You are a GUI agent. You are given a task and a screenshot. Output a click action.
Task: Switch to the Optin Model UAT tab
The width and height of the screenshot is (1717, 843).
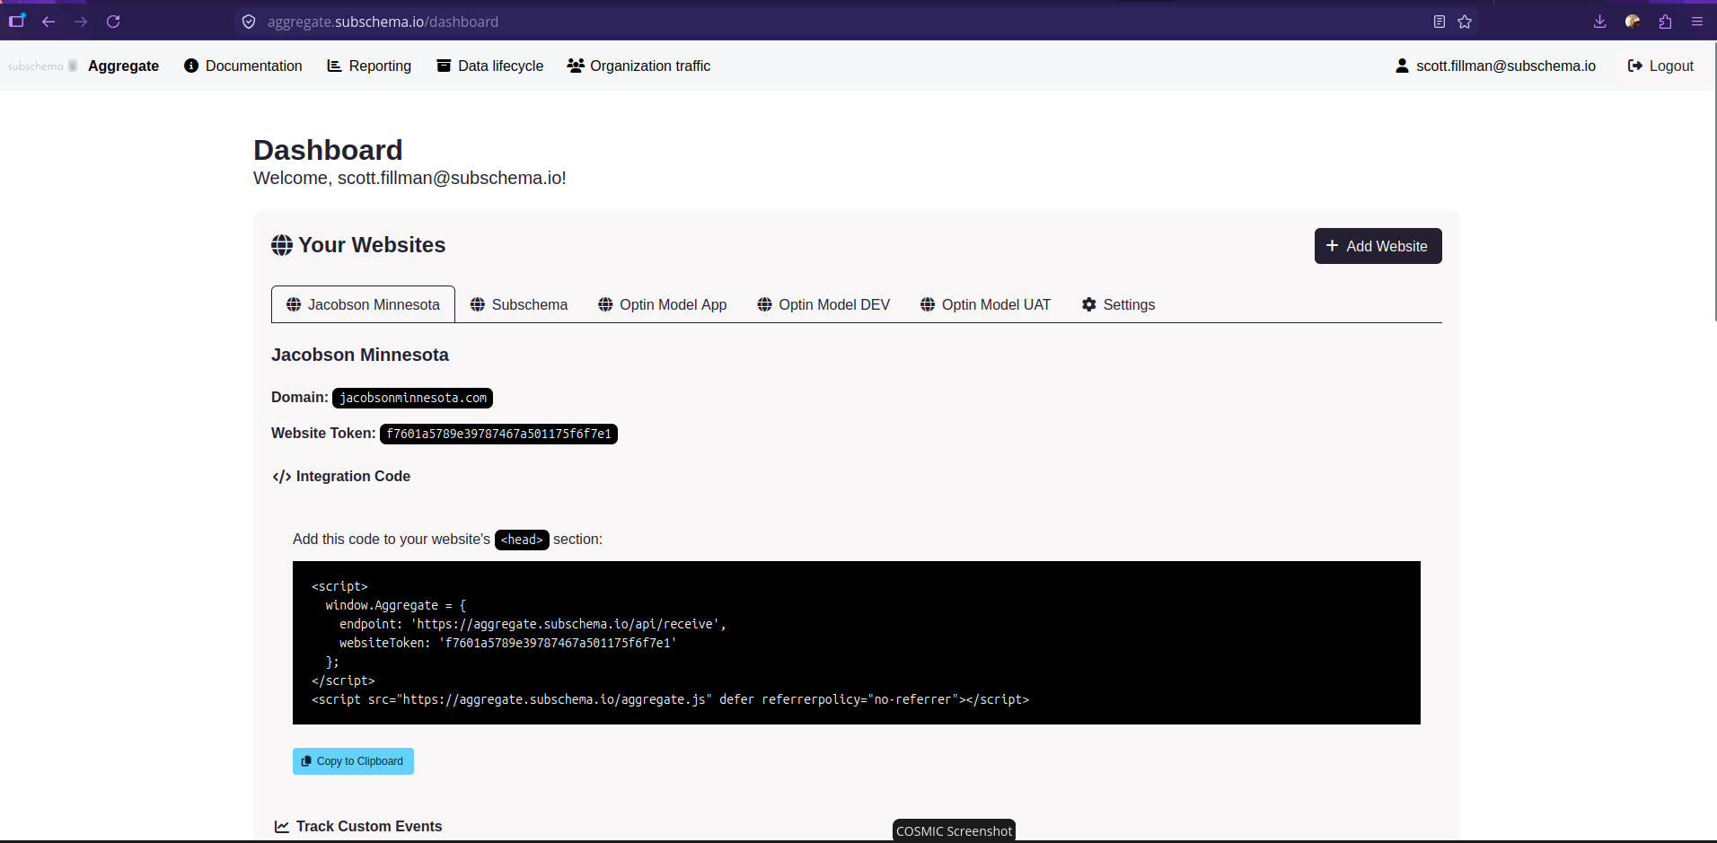[985, 304]
